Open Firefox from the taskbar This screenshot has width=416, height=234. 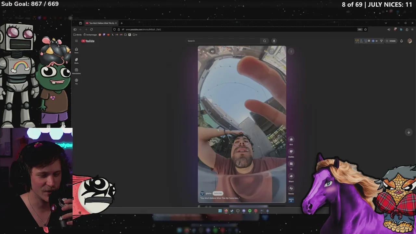tap(226, 211)
